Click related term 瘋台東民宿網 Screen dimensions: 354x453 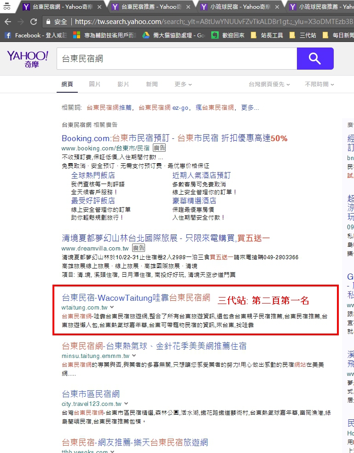pos(215,108)
